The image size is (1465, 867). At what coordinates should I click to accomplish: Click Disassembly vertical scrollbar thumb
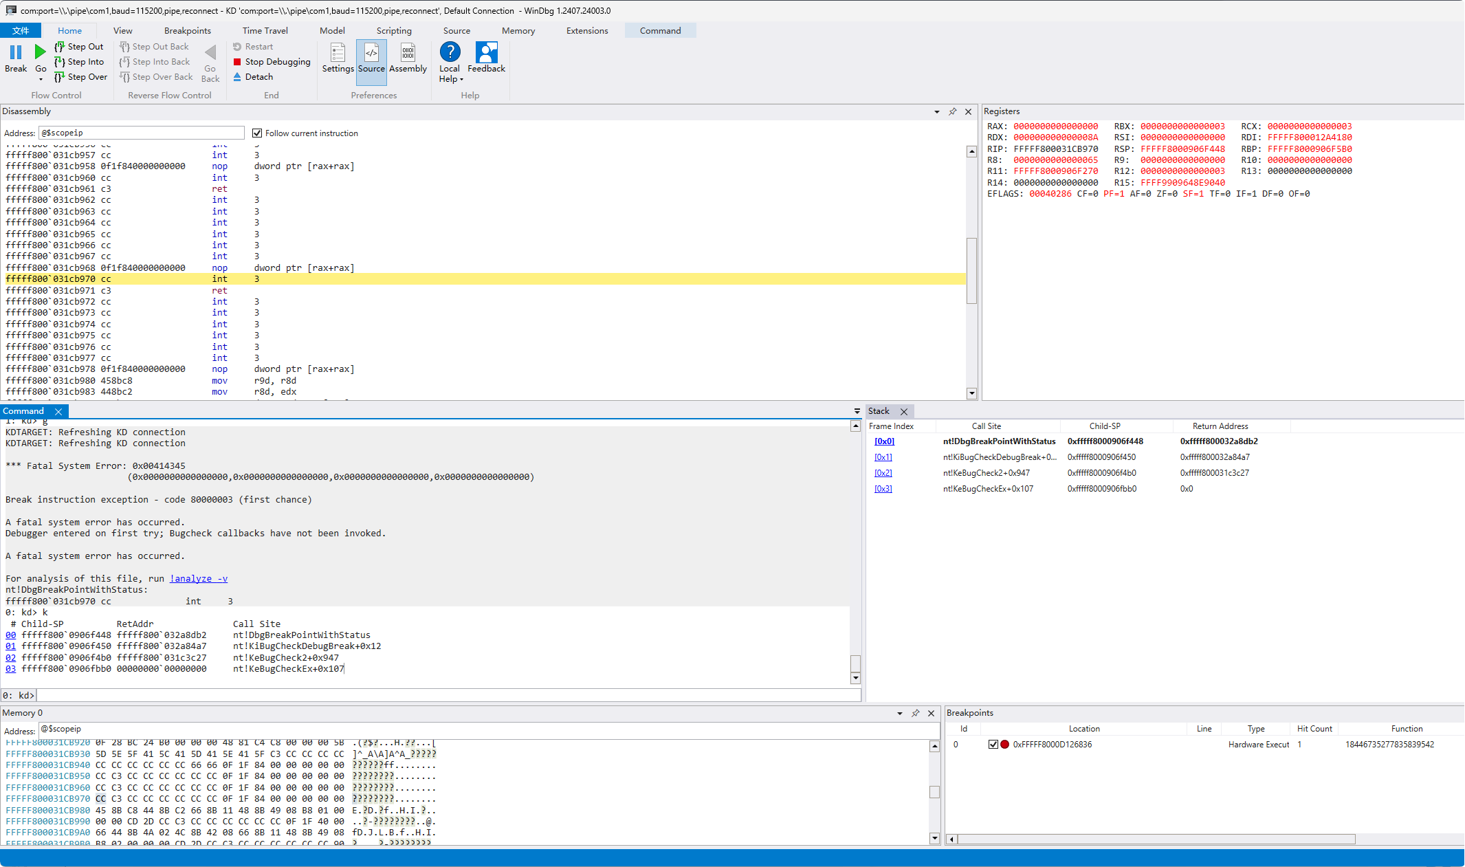(x=971, y=270)
